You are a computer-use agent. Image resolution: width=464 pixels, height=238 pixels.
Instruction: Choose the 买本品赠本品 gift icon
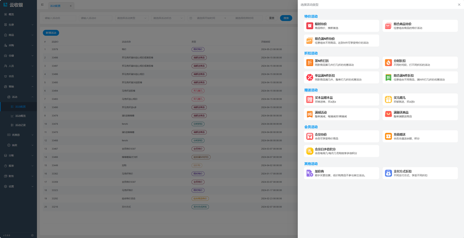click(x=310, y=99)
